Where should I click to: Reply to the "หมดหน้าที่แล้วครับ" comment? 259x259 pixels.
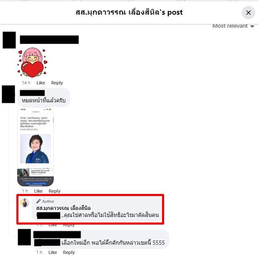[55, 191]
